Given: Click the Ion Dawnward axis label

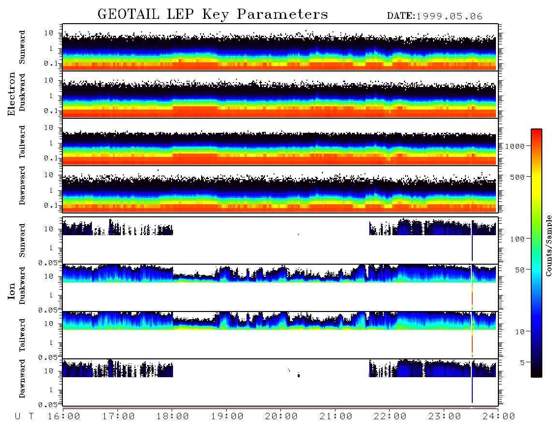Looking at the screenshot, I should (x=22, y=379).
